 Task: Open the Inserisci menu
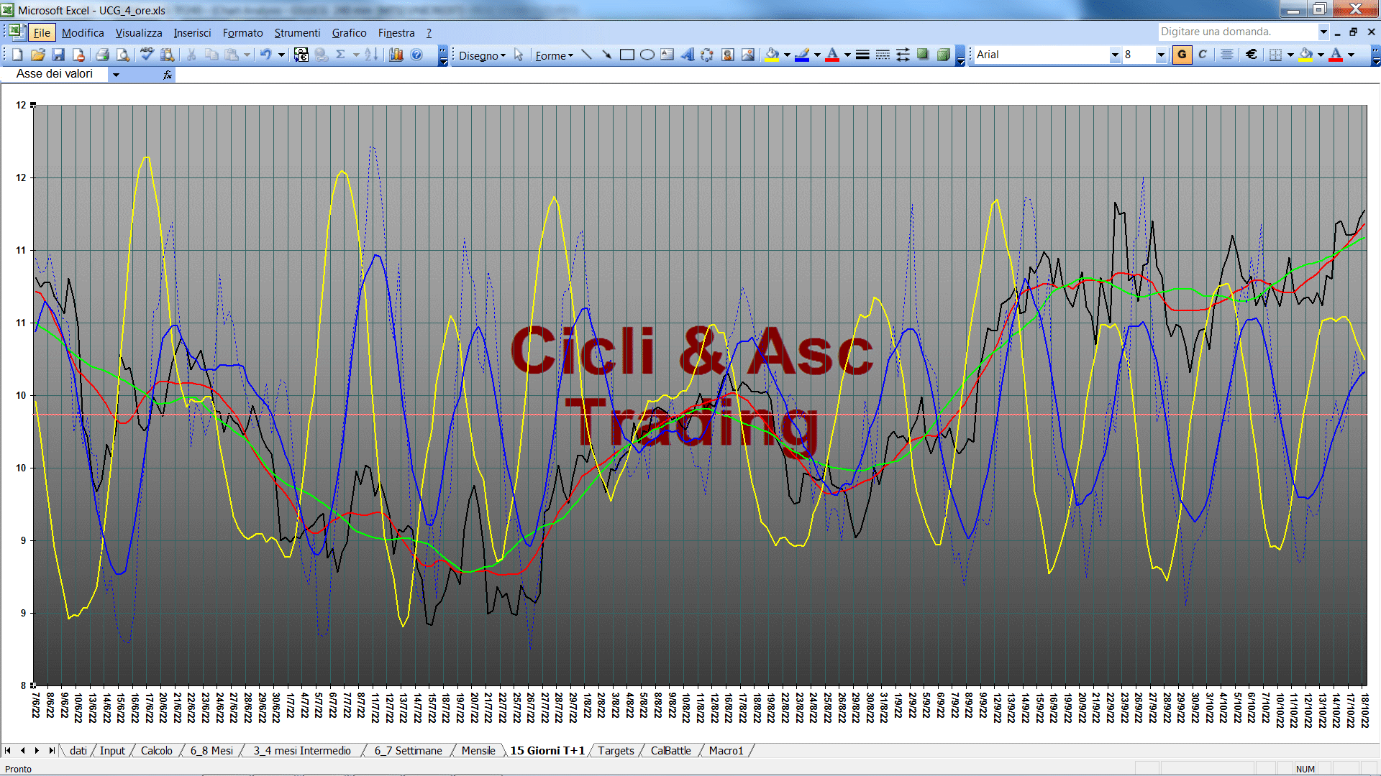[x=192, y=33]
